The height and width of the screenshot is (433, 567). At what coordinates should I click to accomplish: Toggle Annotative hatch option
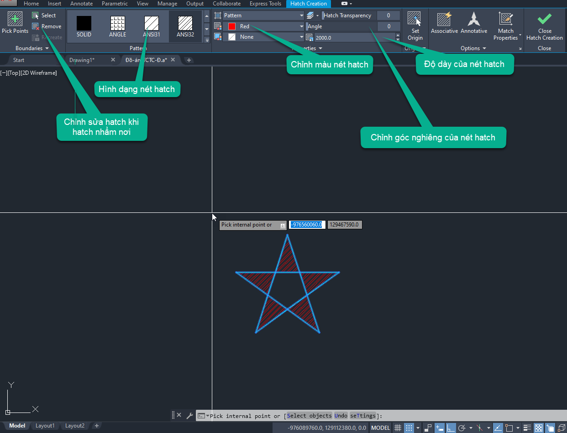click(474, 23)
